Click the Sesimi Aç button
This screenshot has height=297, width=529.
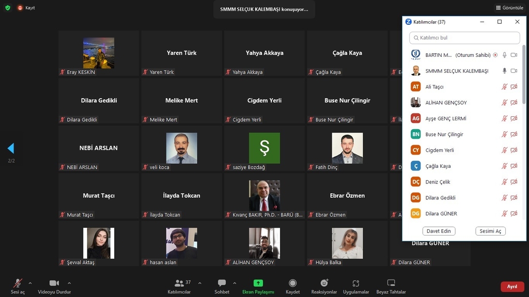(490, 231)
